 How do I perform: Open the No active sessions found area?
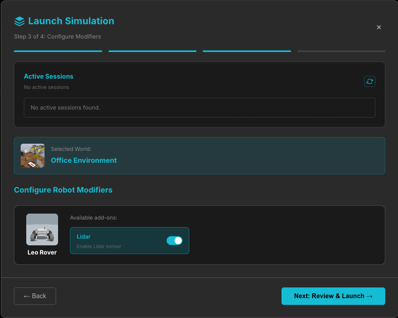click(199, 108)
